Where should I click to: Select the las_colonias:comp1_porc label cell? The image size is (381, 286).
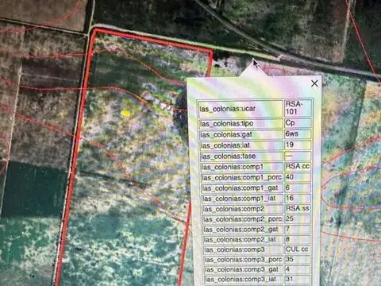[242, 178]
